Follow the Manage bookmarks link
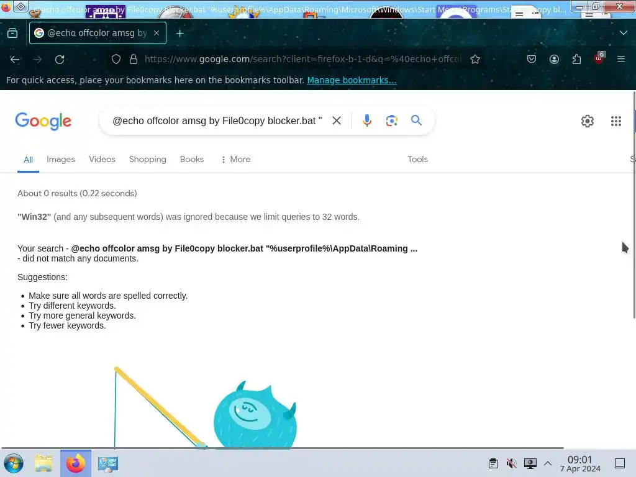The width and height of the screenshot is (636, 477). (352, 80)
